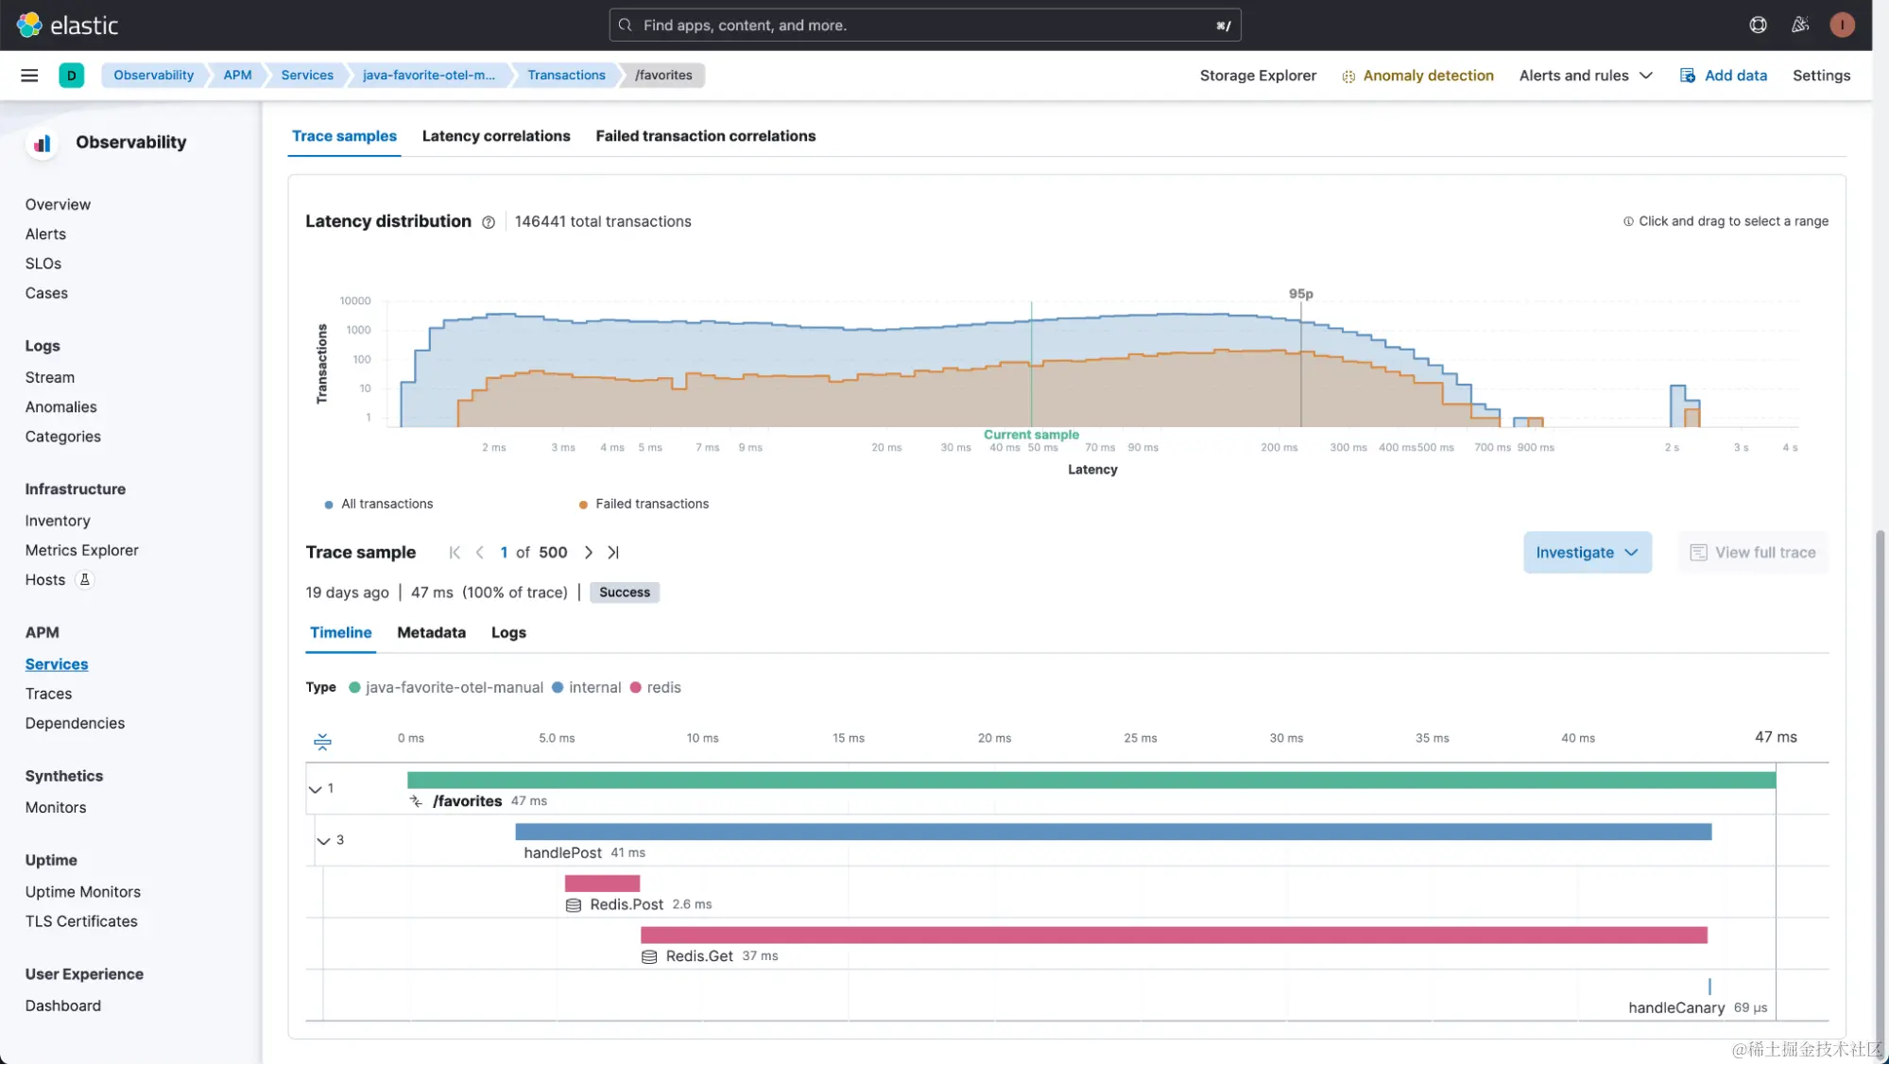Image resolution: width=1889 pixels, height=1065 pixels.
Task: Expand Alerts and rules menu
Action: (1586, 76)
